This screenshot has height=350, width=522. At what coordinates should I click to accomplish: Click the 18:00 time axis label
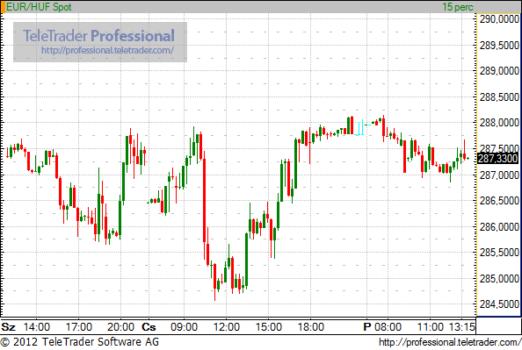click(310, 327)
